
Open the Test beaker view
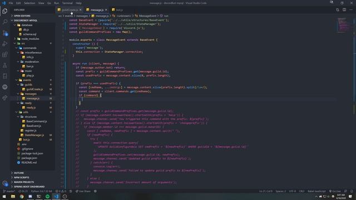click(5, 66)
